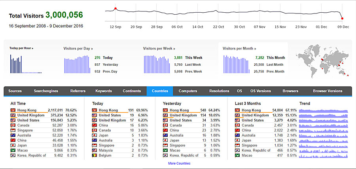
Task: Click the 12 Sep peak marker on chart
Action: [116, 8]
